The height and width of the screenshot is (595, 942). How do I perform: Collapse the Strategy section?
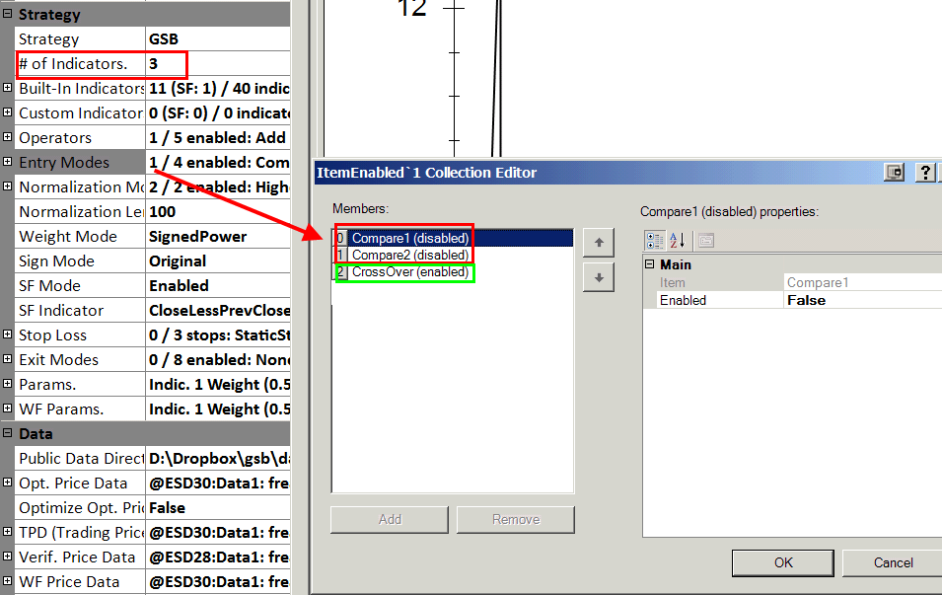[x=8, y=15]
